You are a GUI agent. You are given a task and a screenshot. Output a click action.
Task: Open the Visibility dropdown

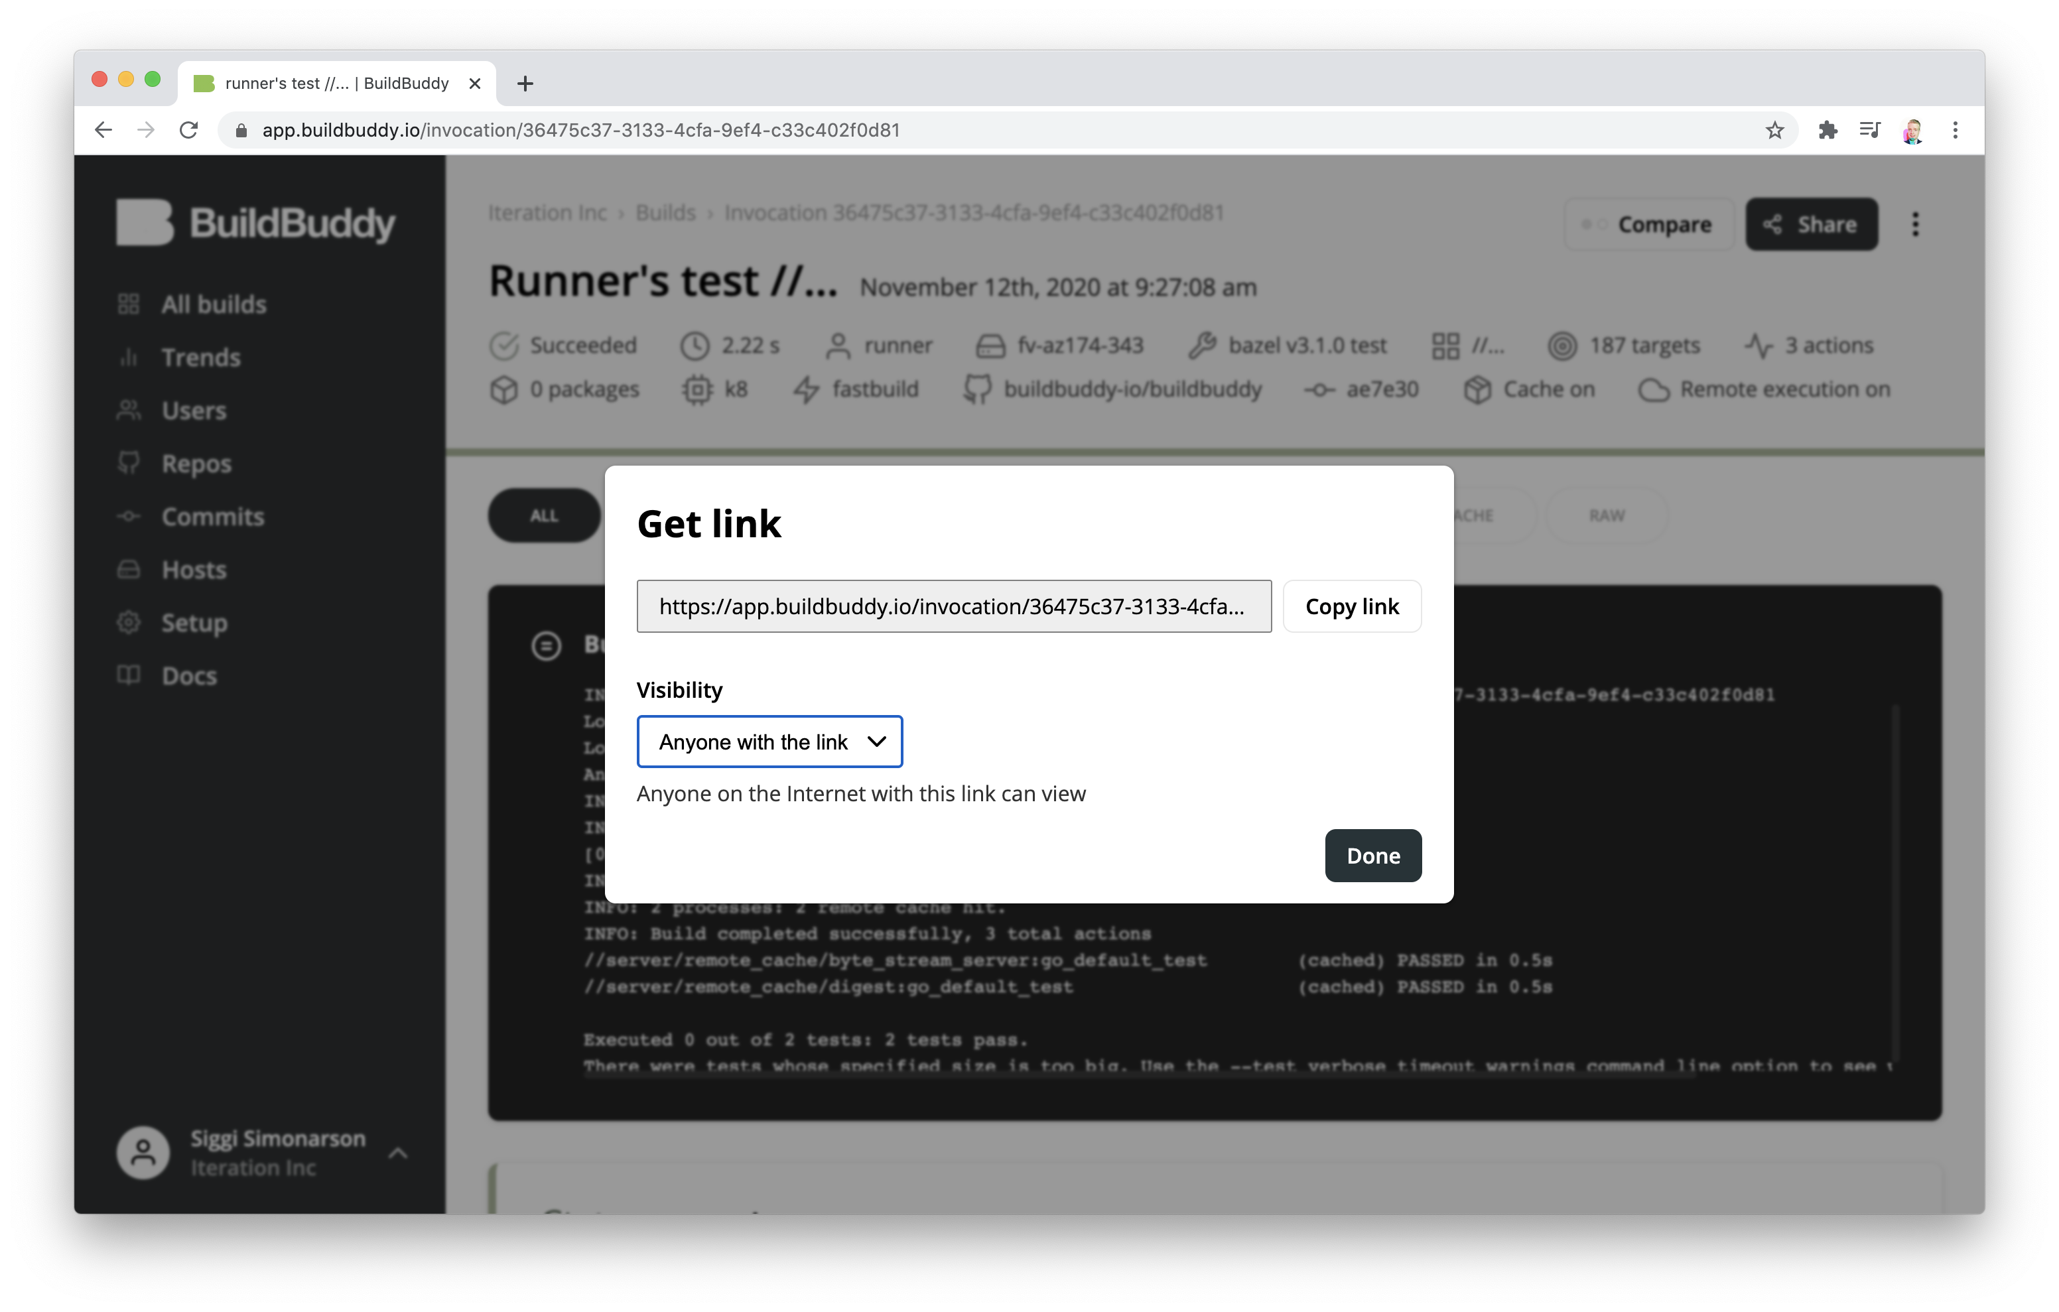(769, 742)
